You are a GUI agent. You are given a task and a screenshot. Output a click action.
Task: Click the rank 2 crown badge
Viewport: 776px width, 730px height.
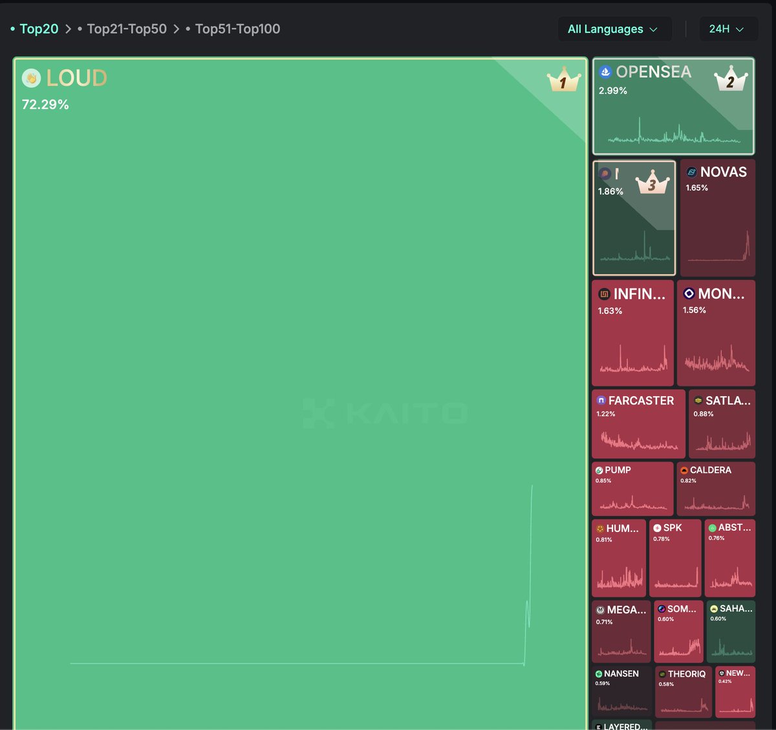731,78
